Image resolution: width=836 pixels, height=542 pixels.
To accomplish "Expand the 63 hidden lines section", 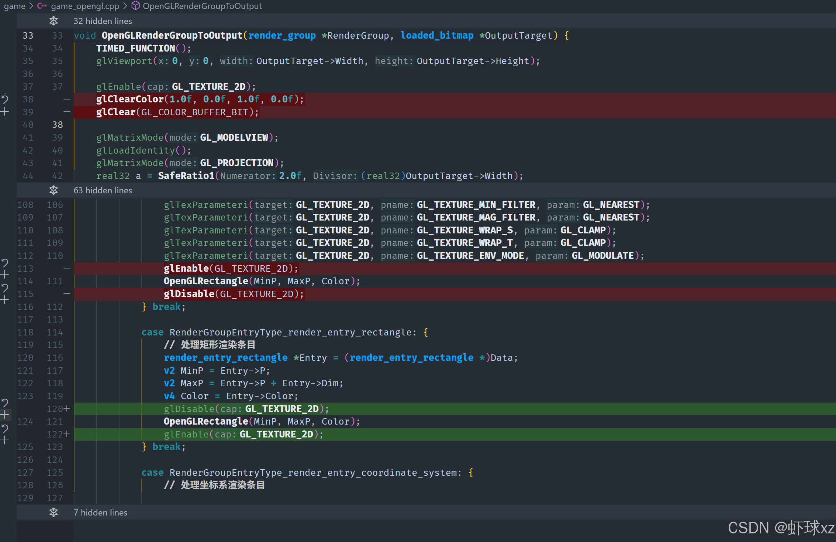I will [54, 190].
